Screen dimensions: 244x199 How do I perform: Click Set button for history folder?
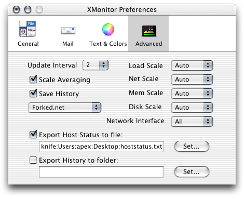pos(192,172)
